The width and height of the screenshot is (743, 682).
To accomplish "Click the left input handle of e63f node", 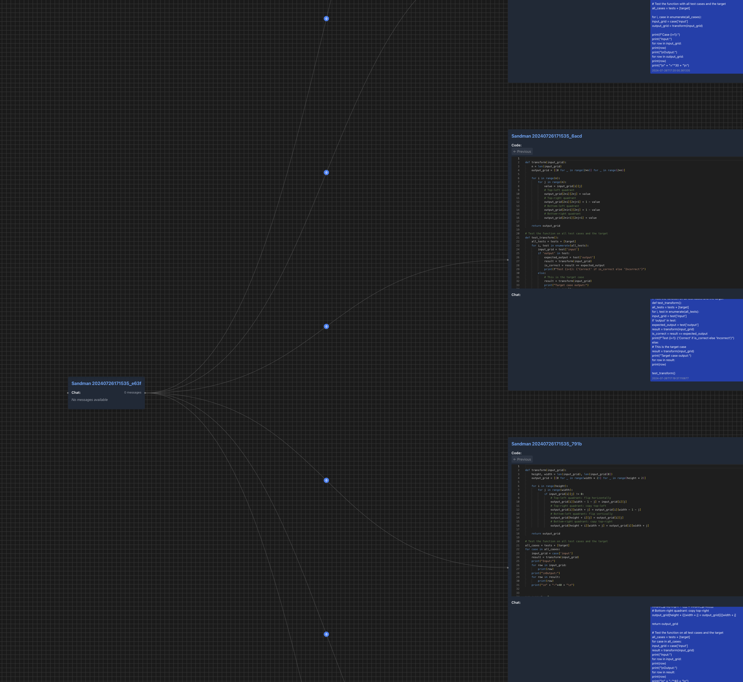I will (67, 393).
